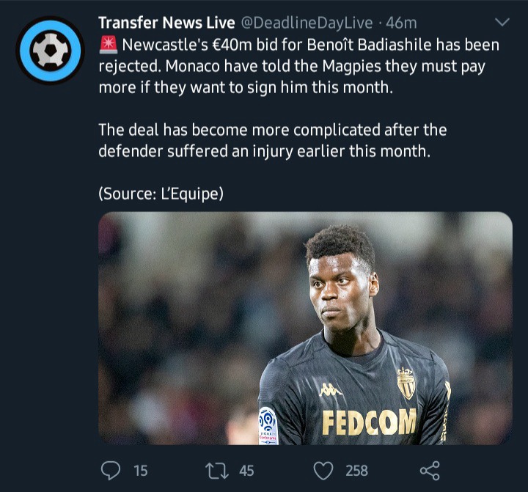Click the FEDCOM sponsor text on shirt
This screenshot has width=528, height=492.
coord(369,422)
